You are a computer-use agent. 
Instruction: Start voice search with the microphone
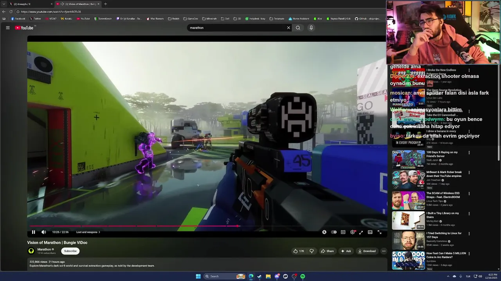tap(311, 28)
